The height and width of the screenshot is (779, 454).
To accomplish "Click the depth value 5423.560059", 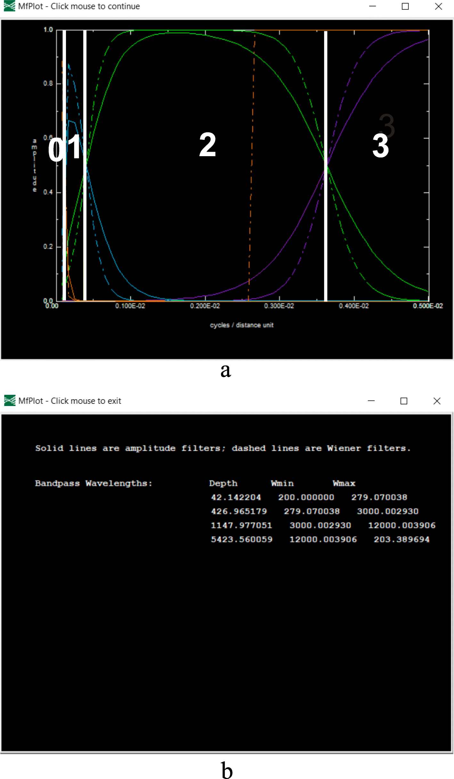I will click(241, 539).
